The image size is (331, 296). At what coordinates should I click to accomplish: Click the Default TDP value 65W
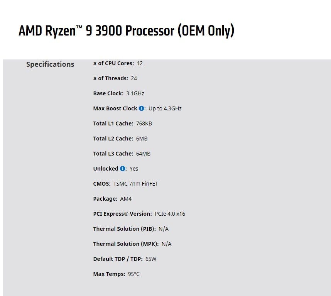click(151, 259)
